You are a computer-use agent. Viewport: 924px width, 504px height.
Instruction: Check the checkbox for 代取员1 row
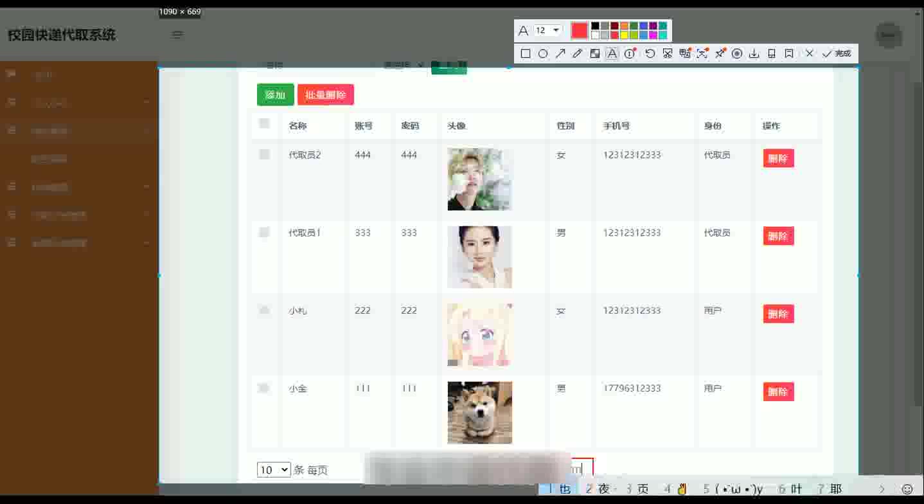[x=264, y=232]
